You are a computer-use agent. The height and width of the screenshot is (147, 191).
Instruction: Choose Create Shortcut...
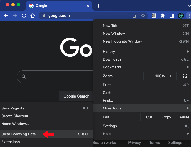click(46, 116)
